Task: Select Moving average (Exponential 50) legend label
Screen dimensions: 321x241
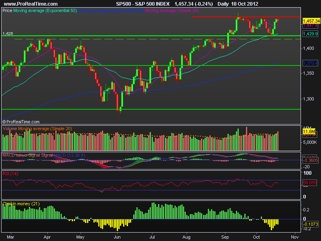Action: point(45,10)
